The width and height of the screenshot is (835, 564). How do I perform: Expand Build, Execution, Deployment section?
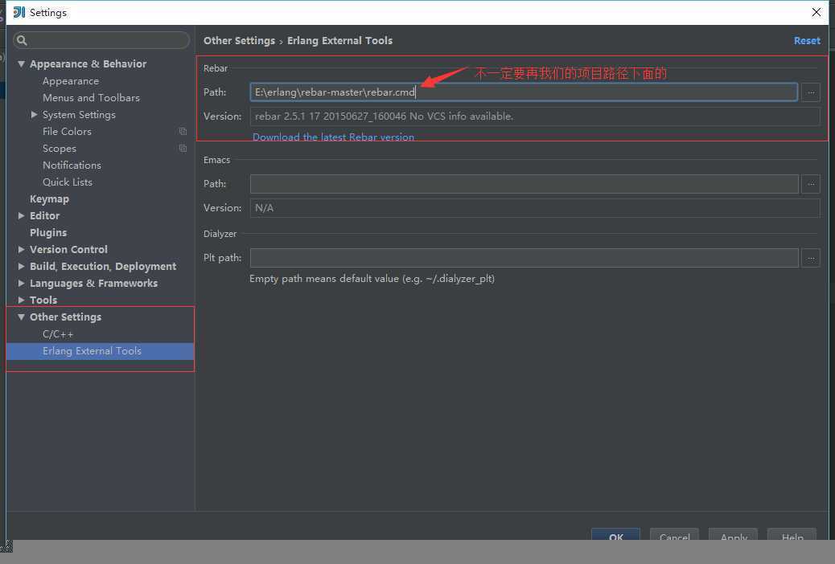click(21, 266)
